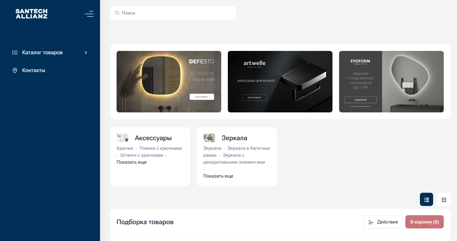Viewport: 457px width, 241px height.
Task: Click the Подборка товаров heading
Action: (145, 222)
